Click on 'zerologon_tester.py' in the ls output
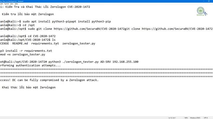The height and width of the screenshot is (119, 213). click(x=79, y=43)
